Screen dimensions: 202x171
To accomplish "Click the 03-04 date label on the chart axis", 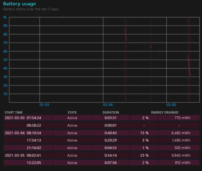I will [108, 105].
